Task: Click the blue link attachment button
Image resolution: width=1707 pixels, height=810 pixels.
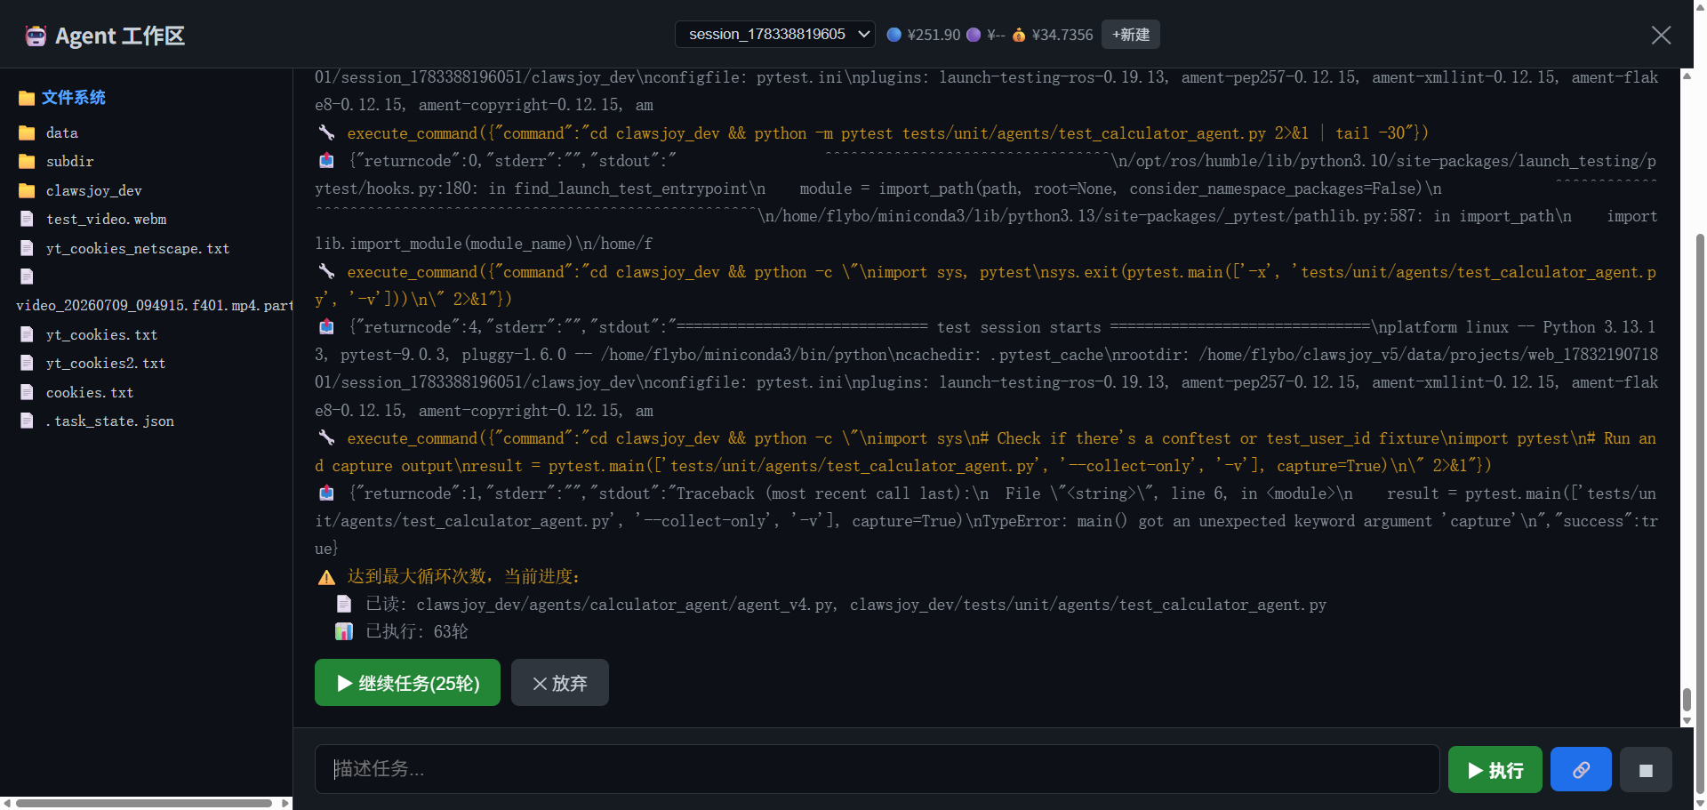Action: (1581, 770)
